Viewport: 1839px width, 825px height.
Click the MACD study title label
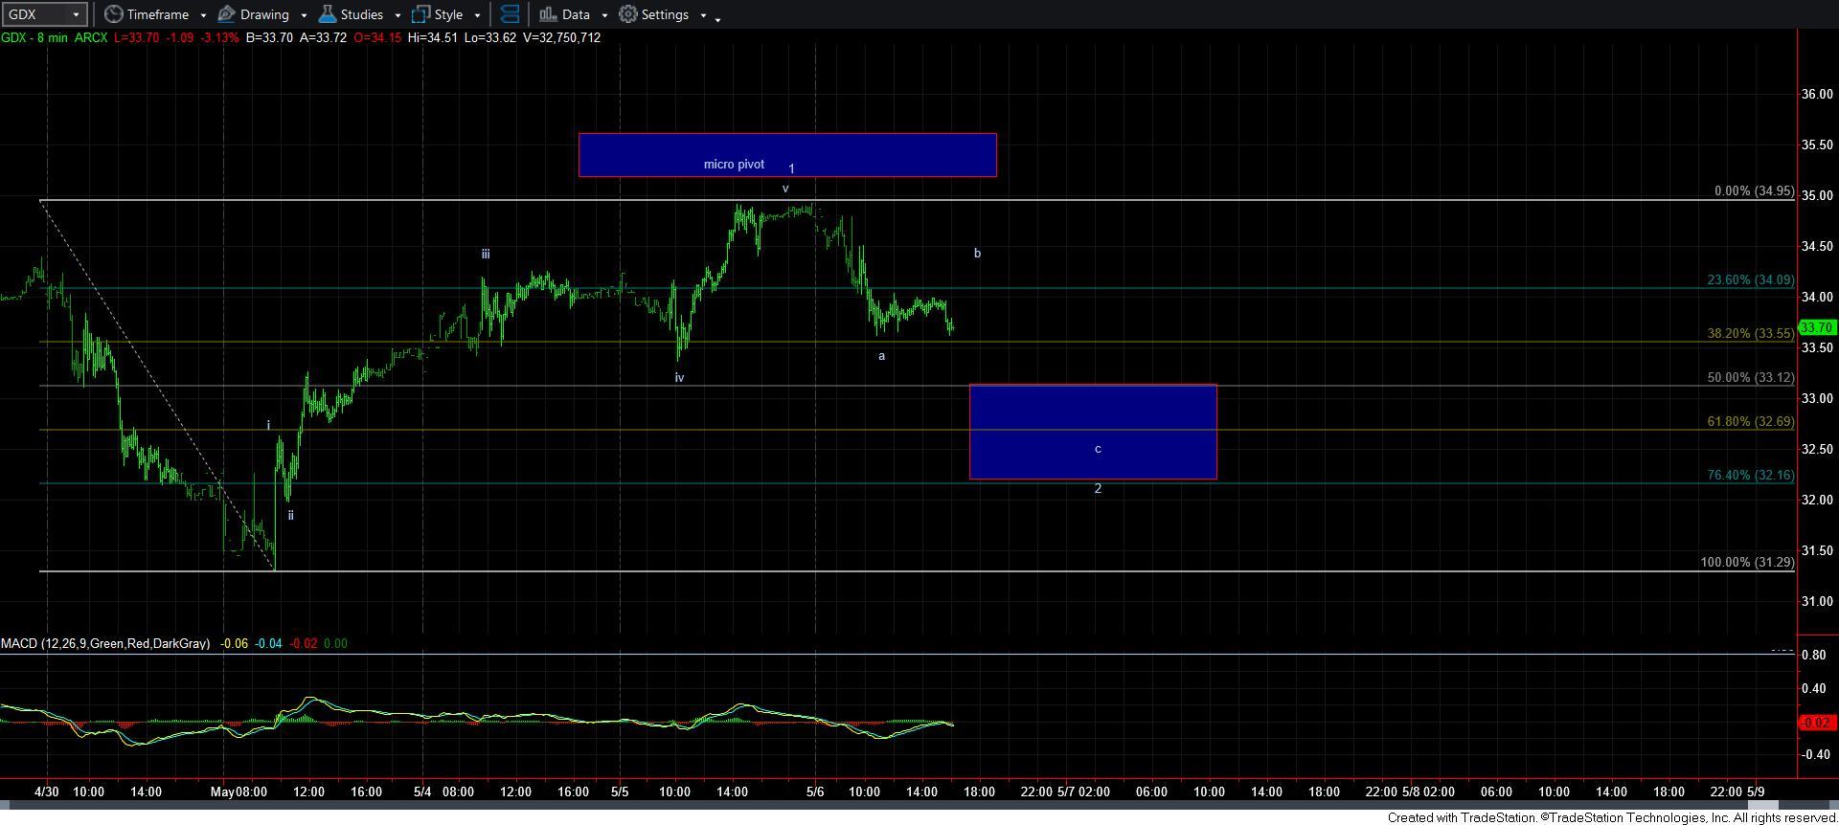[x=105, y=644]
